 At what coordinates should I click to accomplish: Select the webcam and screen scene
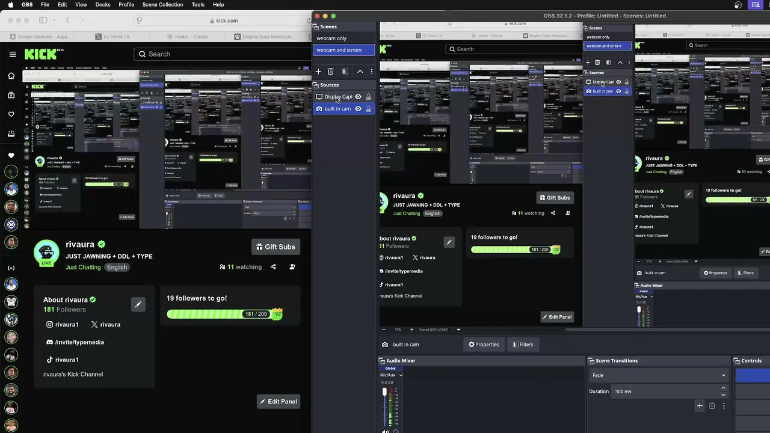point(343,50)
